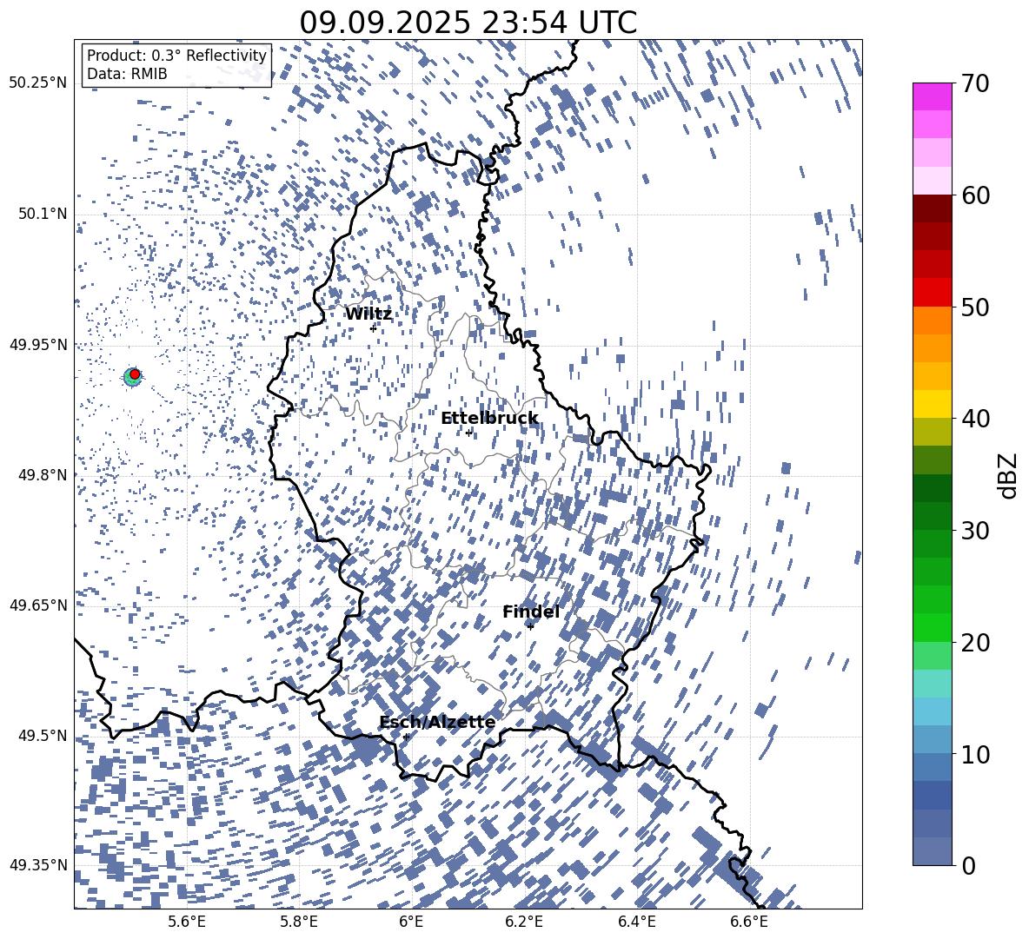Click the Data: RMIB text

127,74
